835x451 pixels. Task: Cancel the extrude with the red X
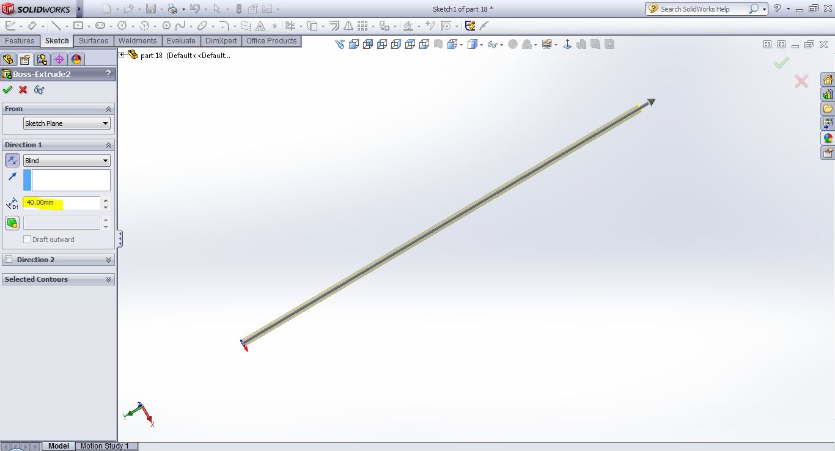coord(23,89)
